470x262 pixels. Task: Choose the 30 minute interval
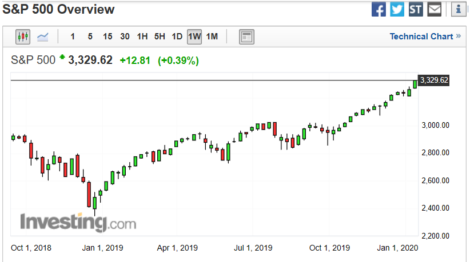click(125, 37)
